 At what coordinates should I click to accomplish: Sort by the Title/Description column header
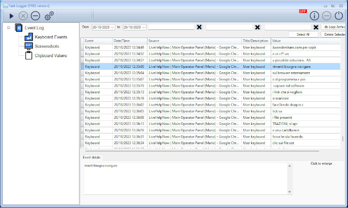coord(256,41)
